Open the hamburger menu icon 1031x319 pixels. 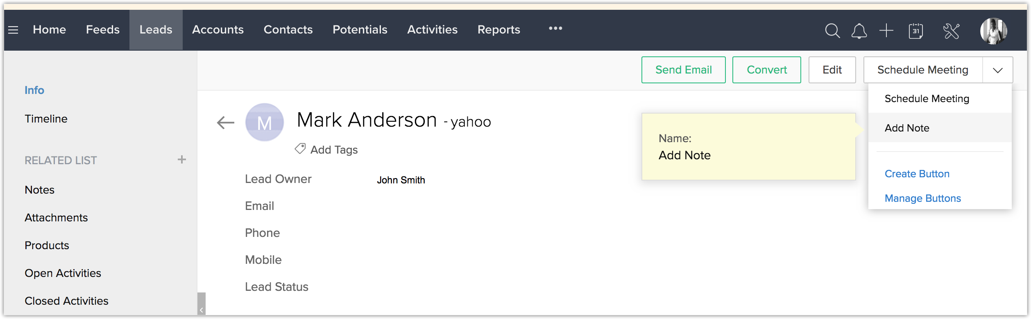tap(13, 30)
